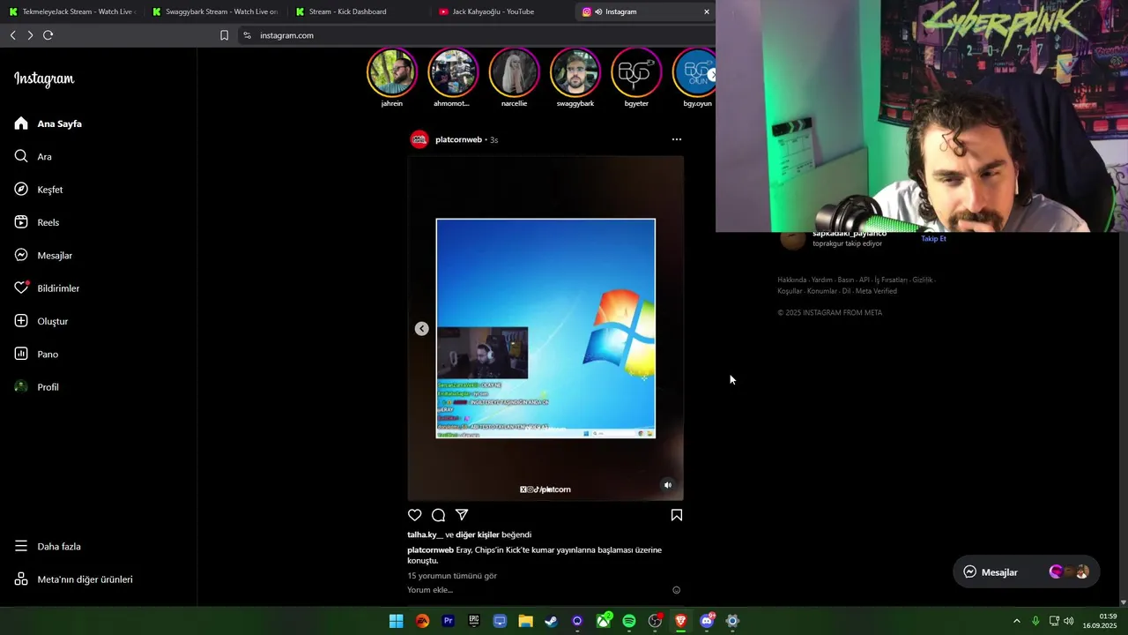1128x635 pixels.
Task: Click Oluştur to create a post
Action: (x=41, y=321)
